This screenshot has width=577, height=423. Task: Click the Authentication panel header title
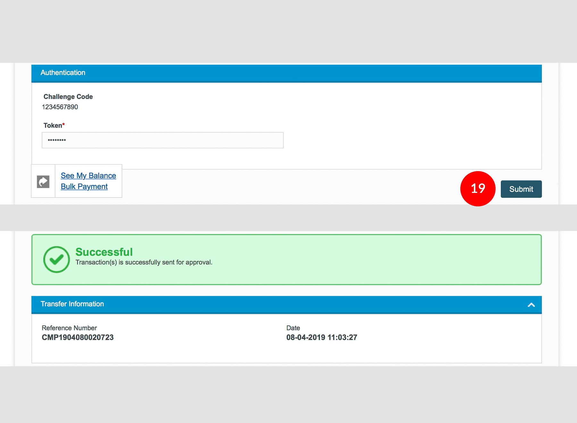point(63,73)
